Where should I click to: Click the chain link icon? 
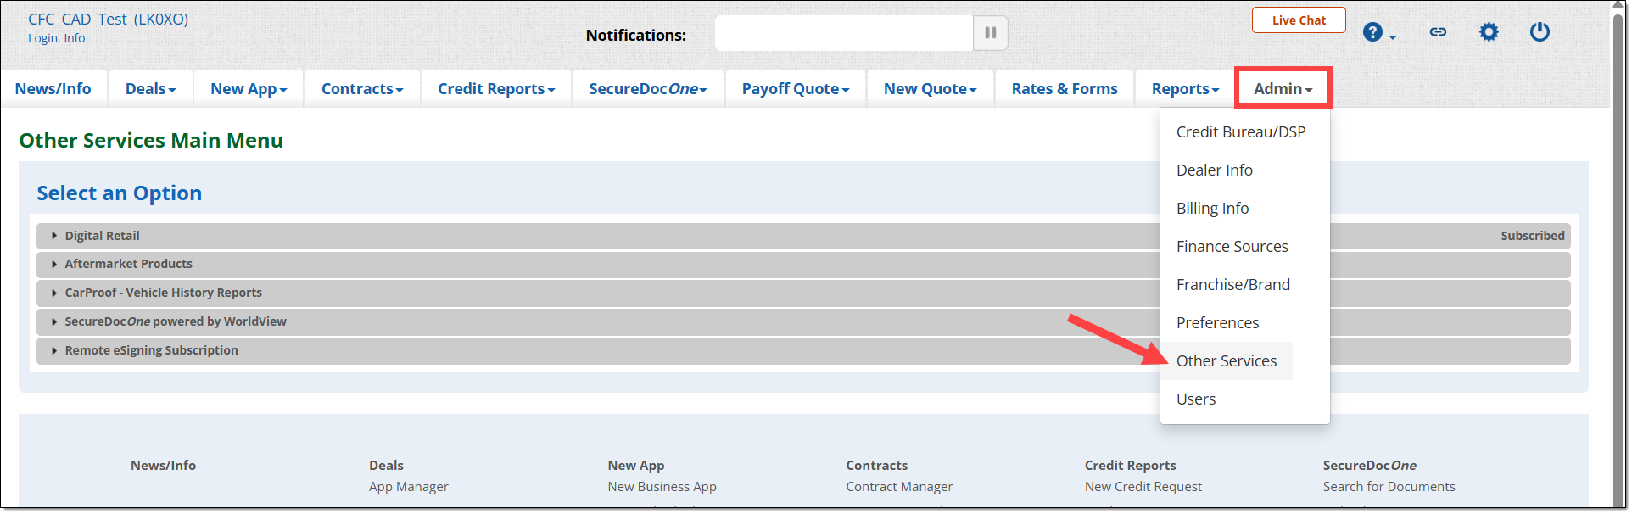point(1438,32)
